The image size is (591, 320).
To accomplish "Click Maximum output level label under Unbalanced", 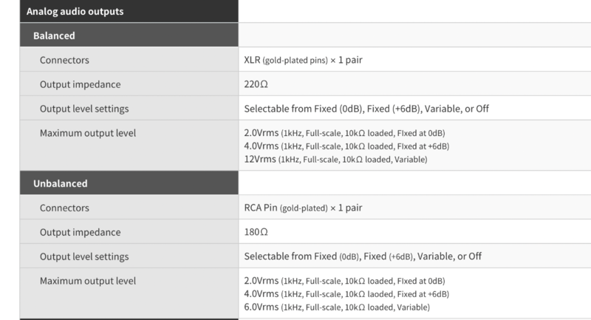I will [x=87, y=281].
